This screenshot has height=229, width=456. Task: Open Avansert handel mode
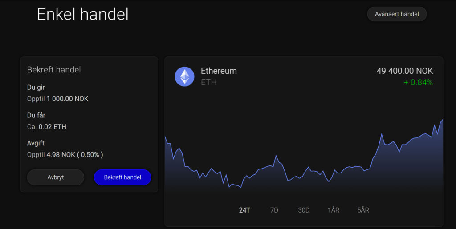pyautogui.click(x=397, y=14)
